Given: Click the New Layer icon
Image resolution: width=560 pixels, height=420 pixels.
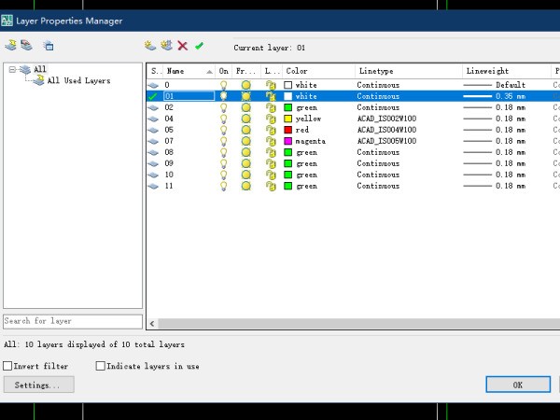Looking at the screenshot, I should click(150, 45).
